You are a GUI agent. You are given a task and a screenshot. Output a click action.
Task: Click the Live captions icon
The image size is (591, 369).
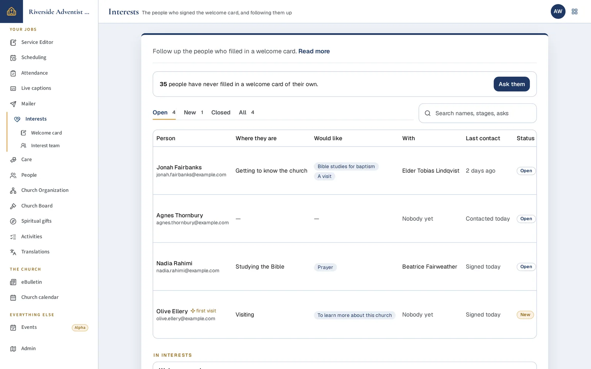tap(13, 89)
